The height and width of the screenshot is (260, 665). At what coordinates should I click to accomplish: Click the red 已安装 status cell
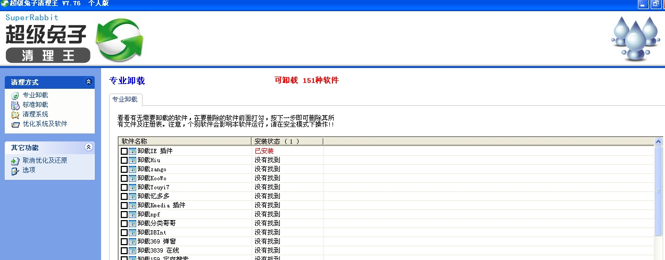point(264,151)
